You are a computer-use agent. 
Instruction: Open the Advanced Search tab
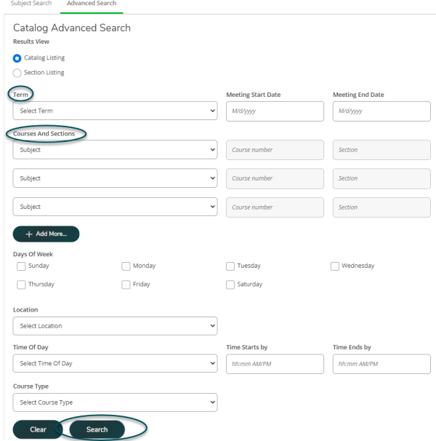pos(91,4)
